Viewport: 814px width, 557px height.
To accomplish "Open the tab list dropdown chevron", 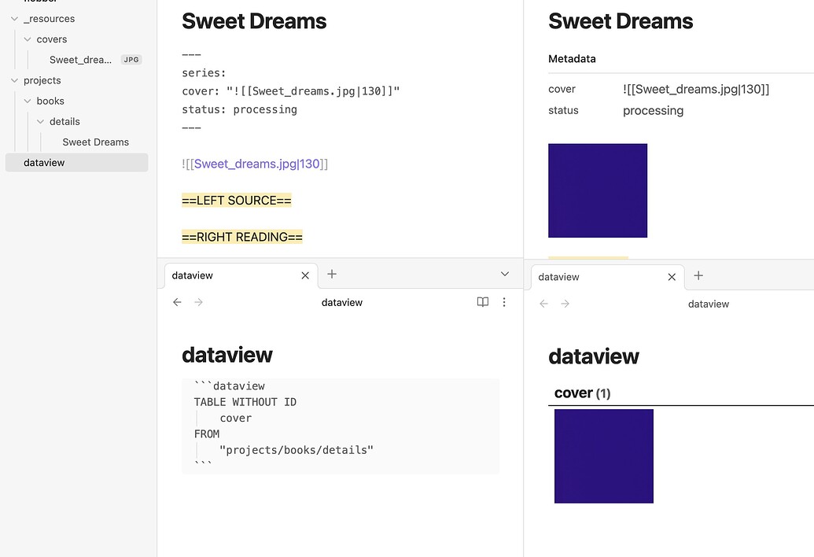I will click(x=504, y=275).
